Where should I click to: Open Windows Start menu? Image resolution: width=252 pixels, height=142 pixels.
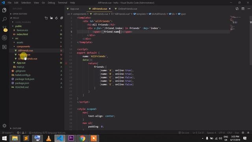(4, 138)
